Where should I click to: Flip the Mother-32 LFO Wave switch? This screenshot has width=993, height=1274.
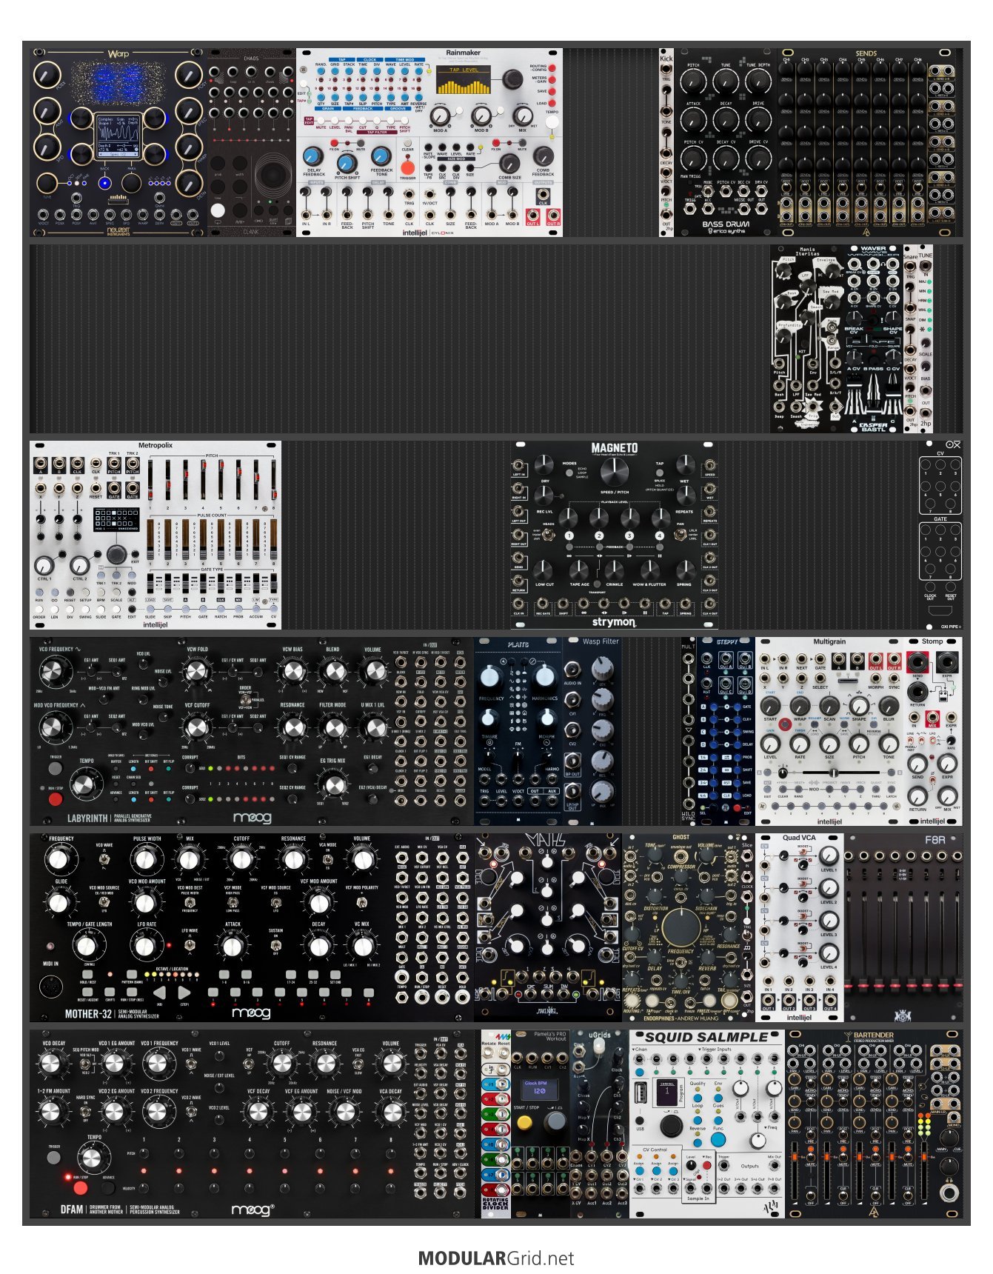[x=190, y=946]
